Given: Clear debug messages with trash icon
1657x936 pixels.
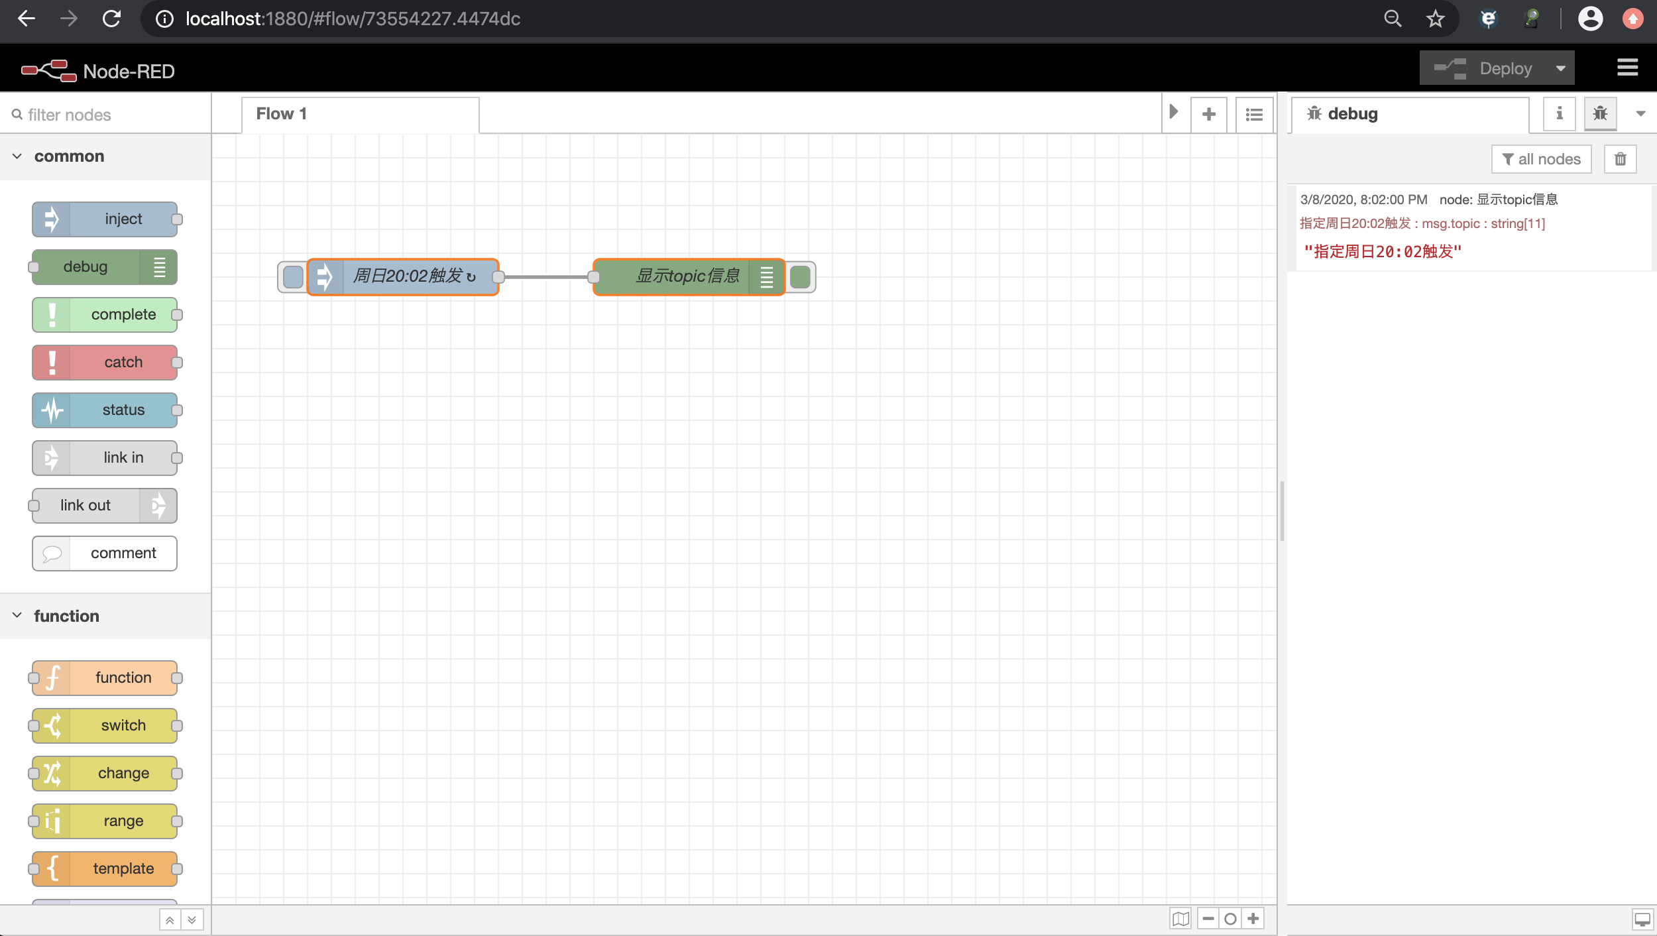Looking at the screenshot, I should pos(1620,159).
